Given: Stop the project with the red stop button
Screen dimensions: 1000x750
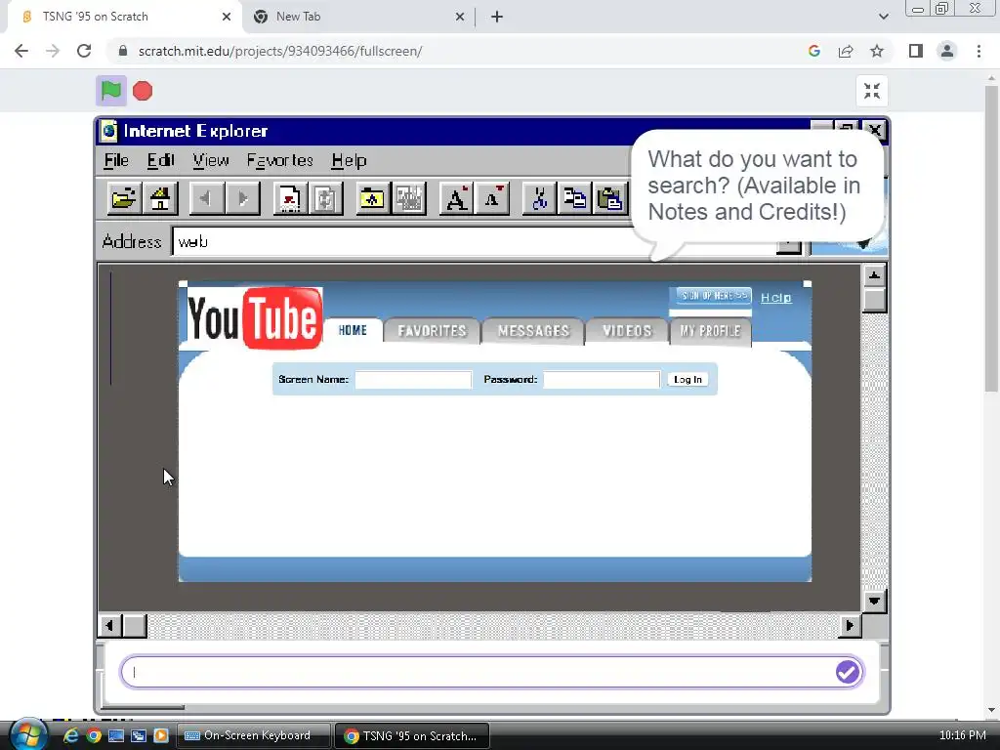Looking at the screenshot, I should (143, 91).
